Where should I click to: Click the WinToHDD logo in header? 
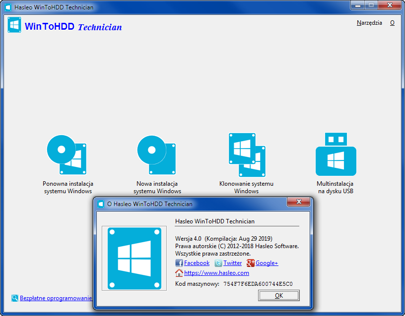[x=14, y=25]
